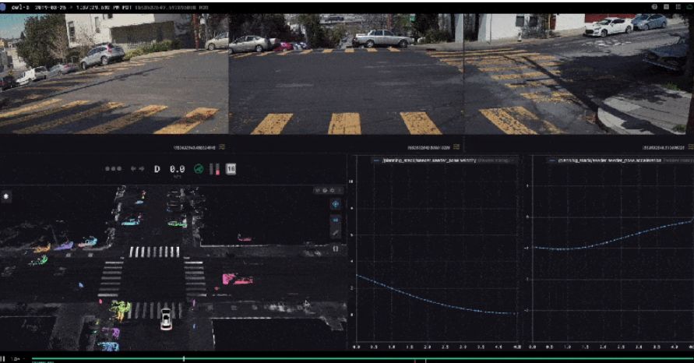The image size is (694, 363).
Task: Click the white marker on the green timeline
Action: pyautogui.click(x=184, y=358)
